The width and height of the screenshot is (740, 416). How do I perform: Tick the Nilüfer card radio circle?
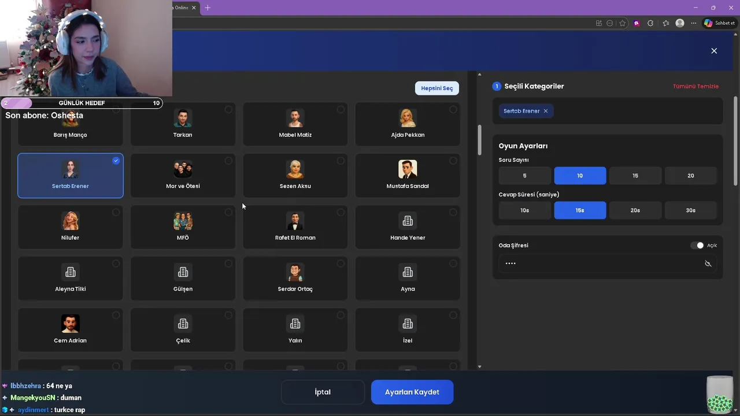click(116, 212)
